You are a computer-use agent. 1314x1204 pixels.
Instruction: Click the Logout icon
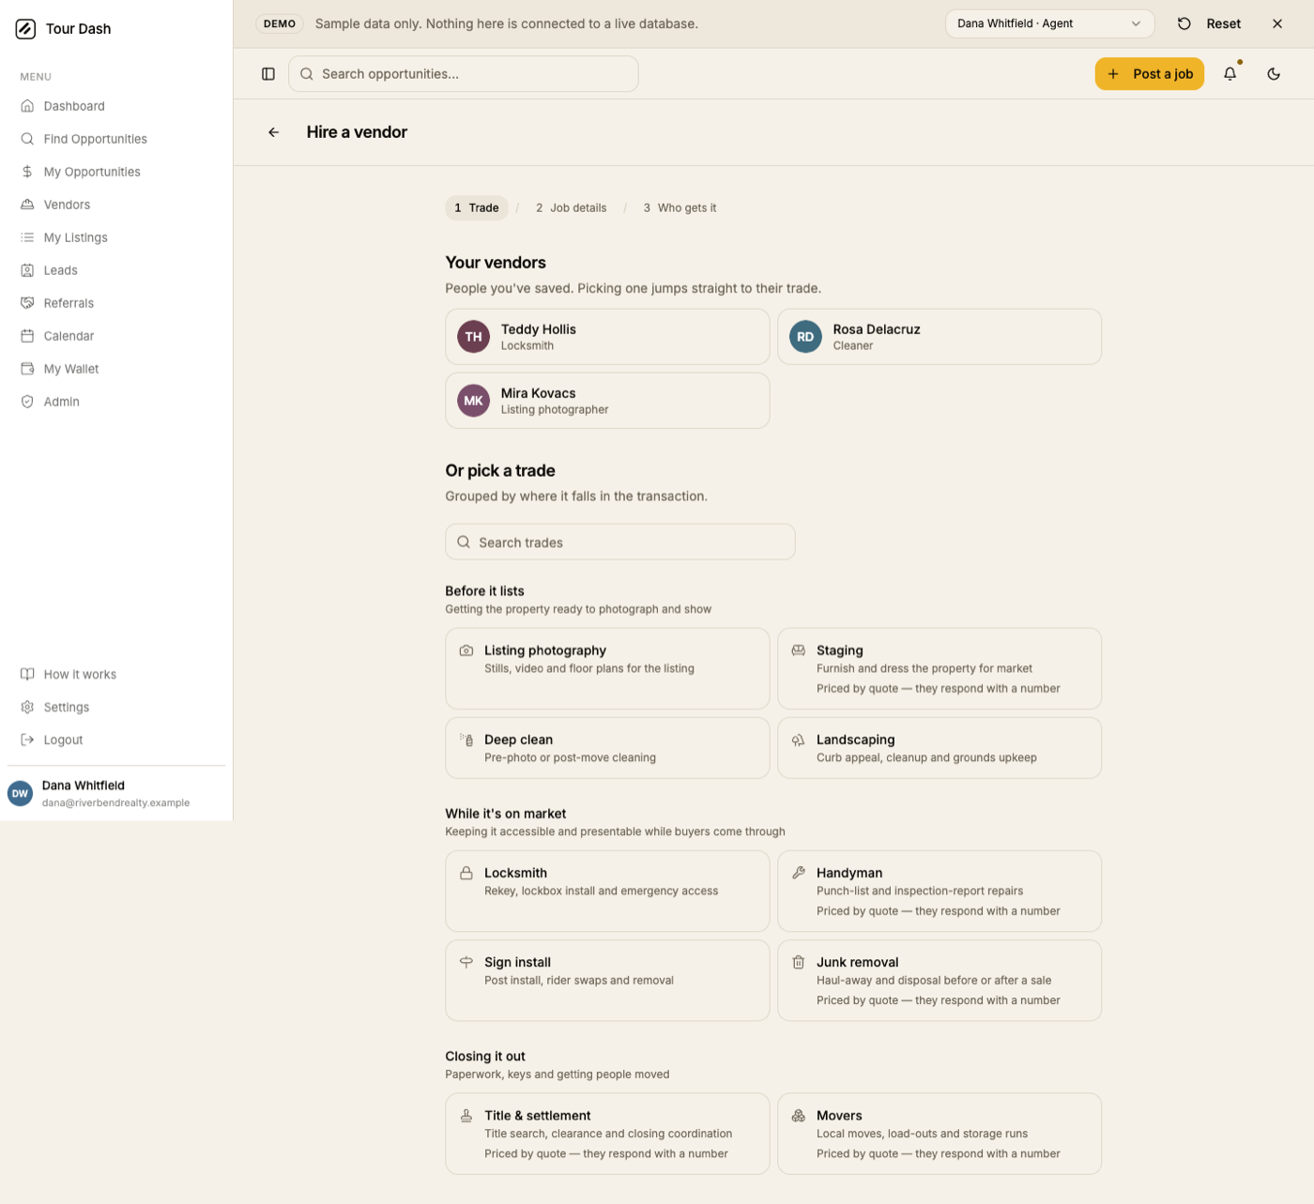tap(27, 740)
